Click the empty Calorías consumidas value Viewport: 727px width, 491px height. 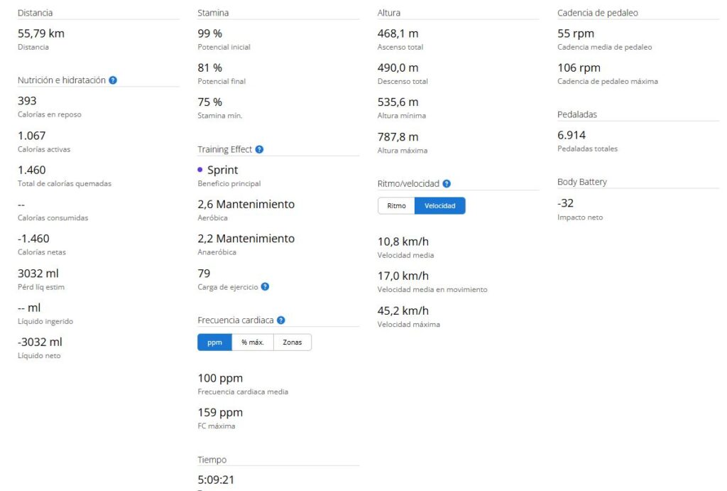click(21, 205)
